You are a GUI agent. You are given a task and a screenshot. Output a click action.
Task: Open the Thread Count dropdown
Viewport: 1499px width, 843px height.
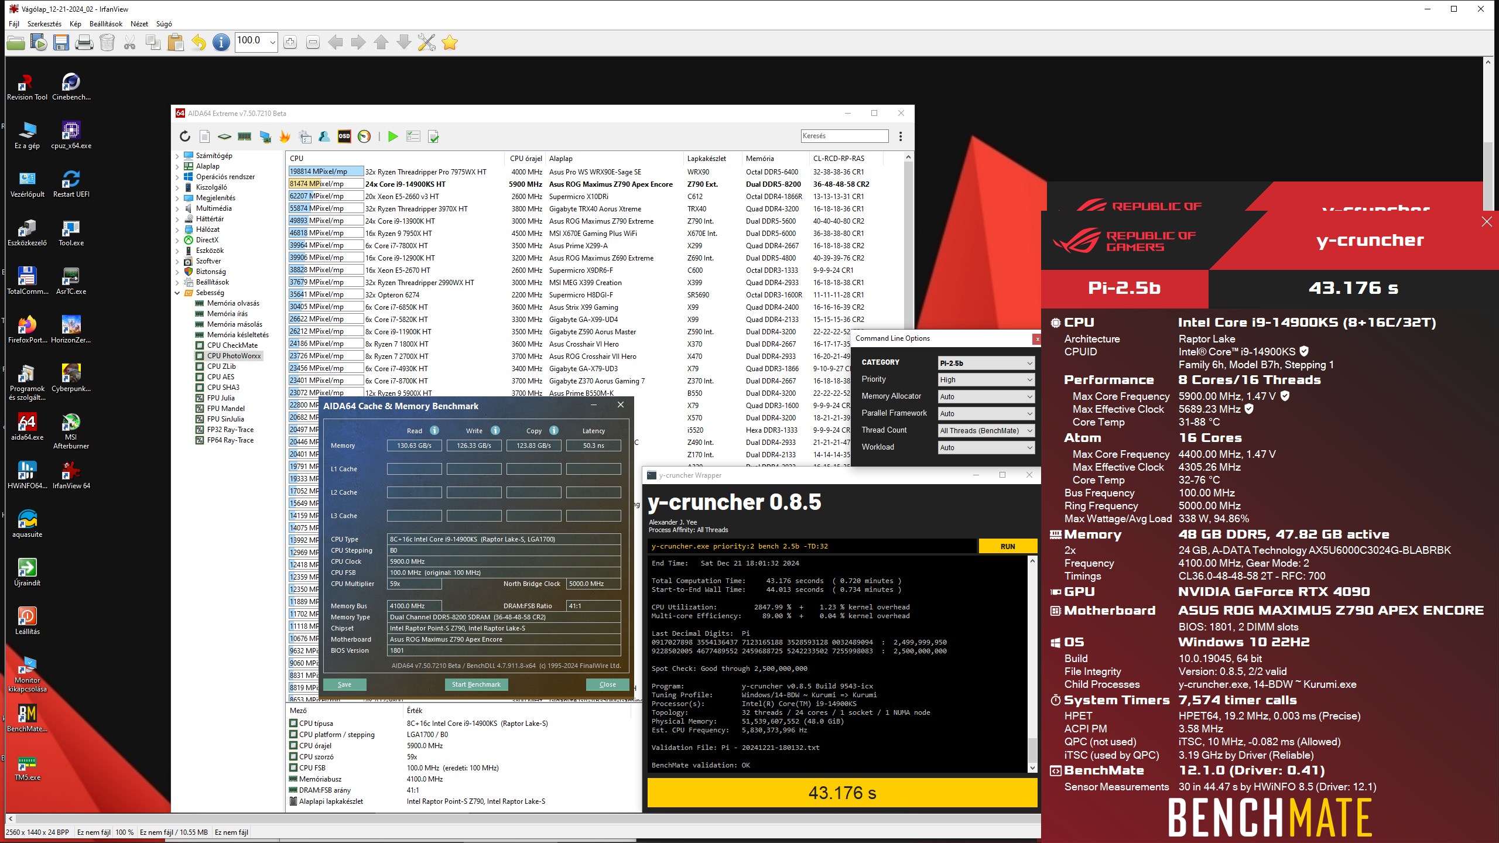click(x=986, y=431)
